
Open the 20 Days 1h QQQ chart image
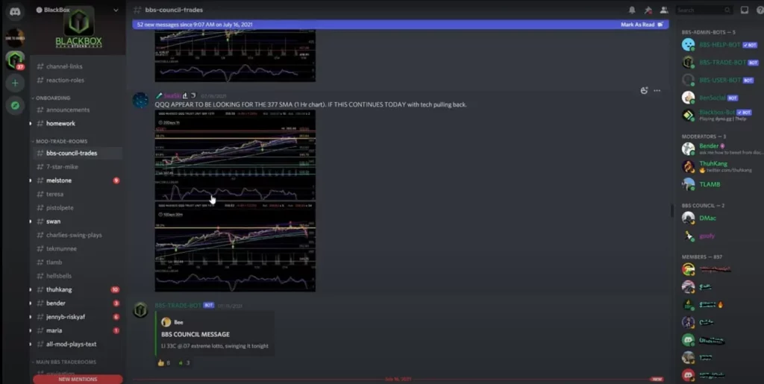[235, 155]
